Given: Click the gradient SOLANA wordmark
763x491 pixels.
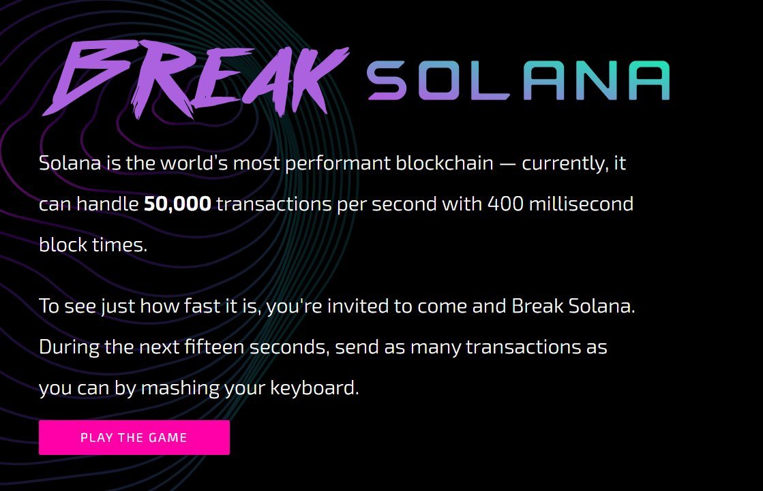Looking at the screenshot, I should coord(519,81).
